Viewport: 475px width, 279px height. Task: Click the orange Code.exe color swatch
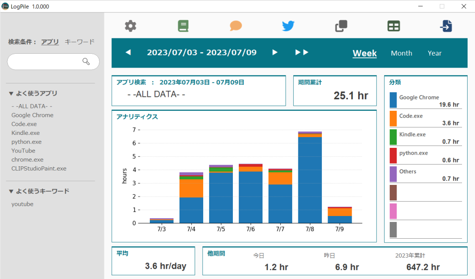pos(393,119)
